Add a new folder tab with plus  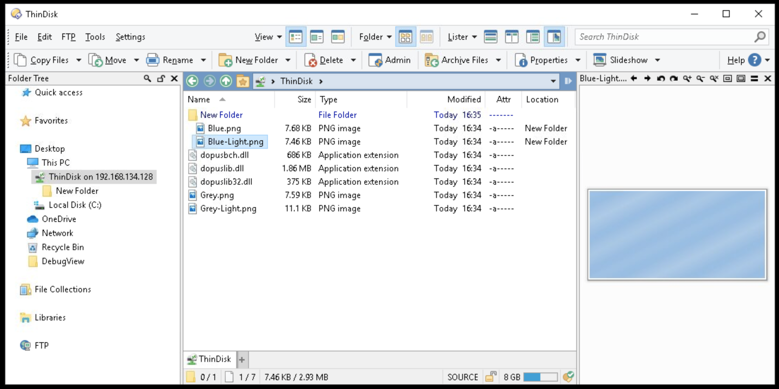point(242,359)
